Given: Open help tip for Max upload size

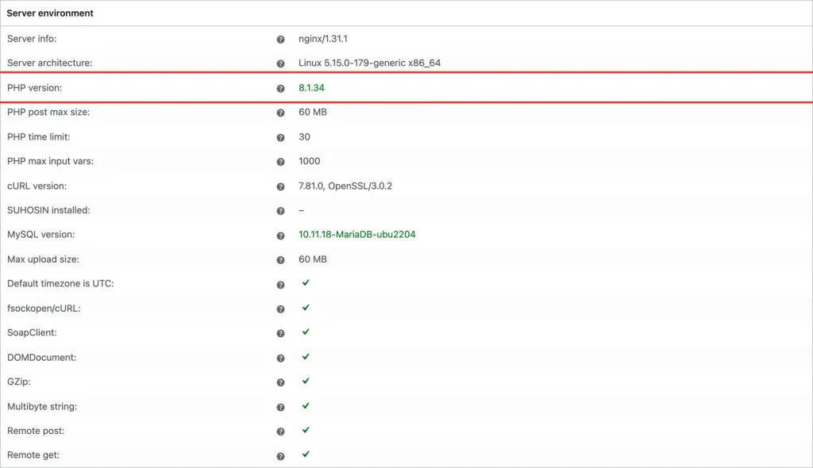Looking at the screenshot, I should (x=280, y=260).
